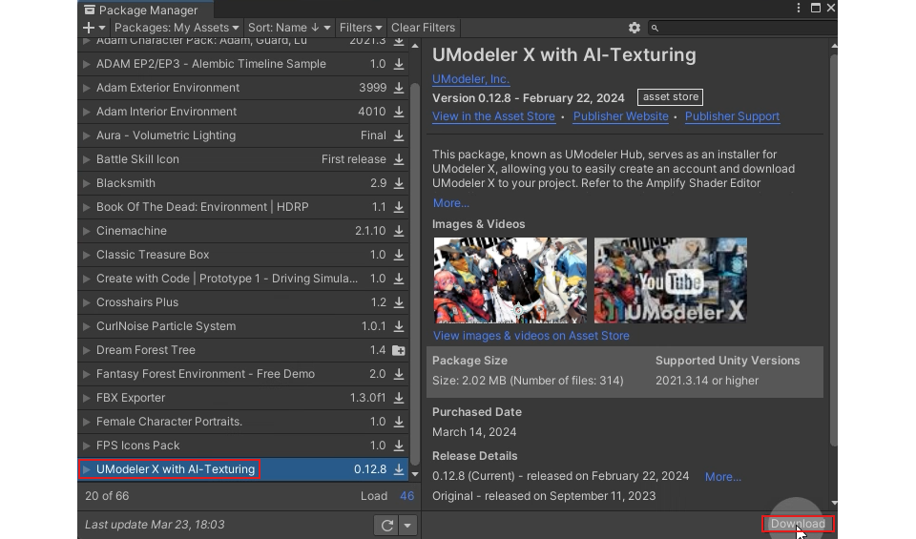Click download icon for Book Of The Dead
This screenshot has height=539, width=916.
click(x=399, y=207)
